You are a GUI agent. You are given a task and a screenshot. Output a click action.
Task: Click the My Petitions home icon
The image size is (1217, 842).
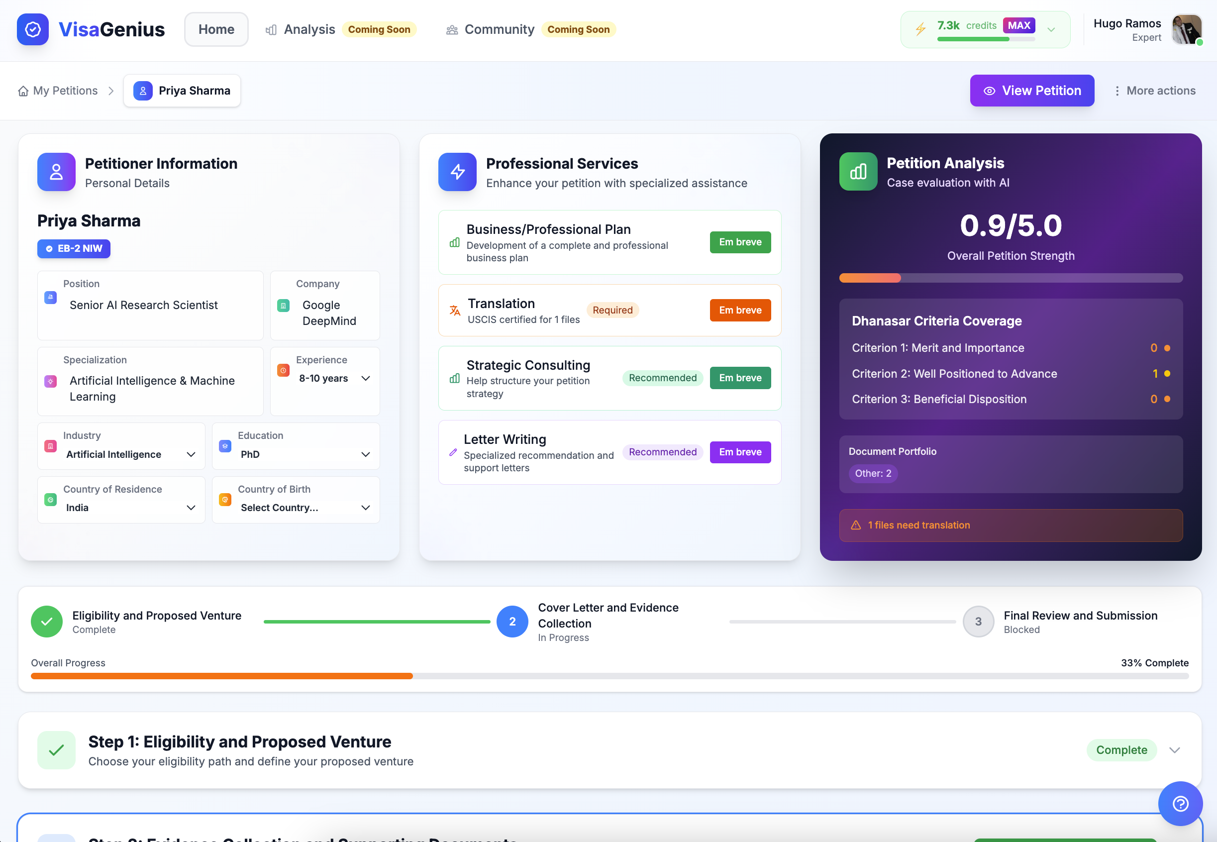(23, 91)
